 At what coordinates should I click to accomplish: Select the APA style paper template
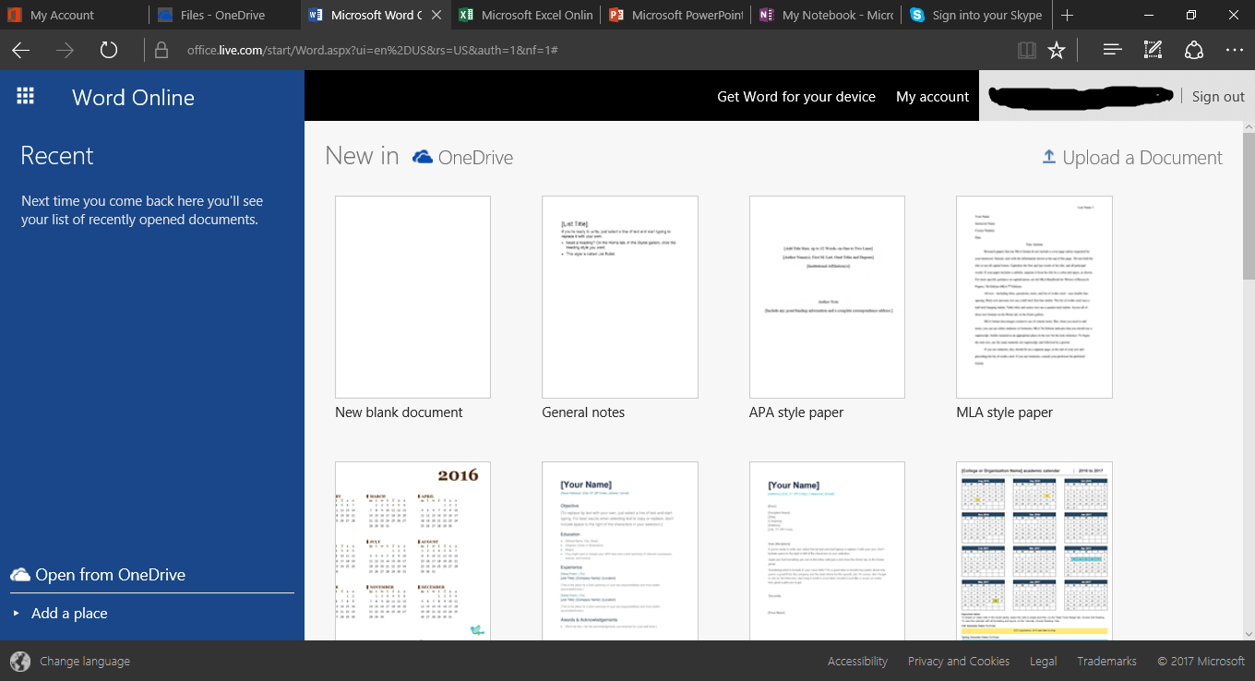(827, 297)
